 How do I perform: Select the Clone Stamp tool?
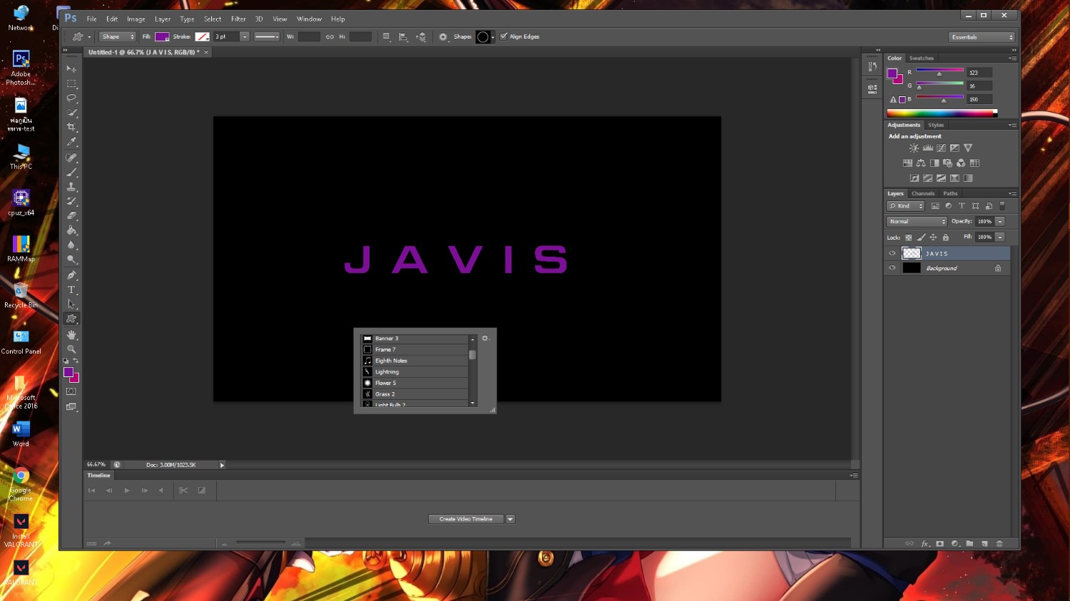(x=71, y=187)
